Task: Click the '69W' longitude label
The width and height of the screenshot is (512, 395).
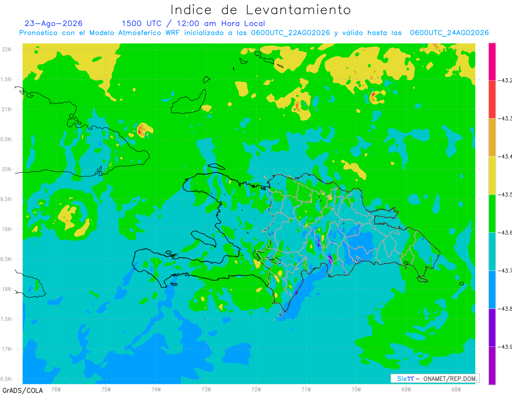Action: click(x=406, y=389)
